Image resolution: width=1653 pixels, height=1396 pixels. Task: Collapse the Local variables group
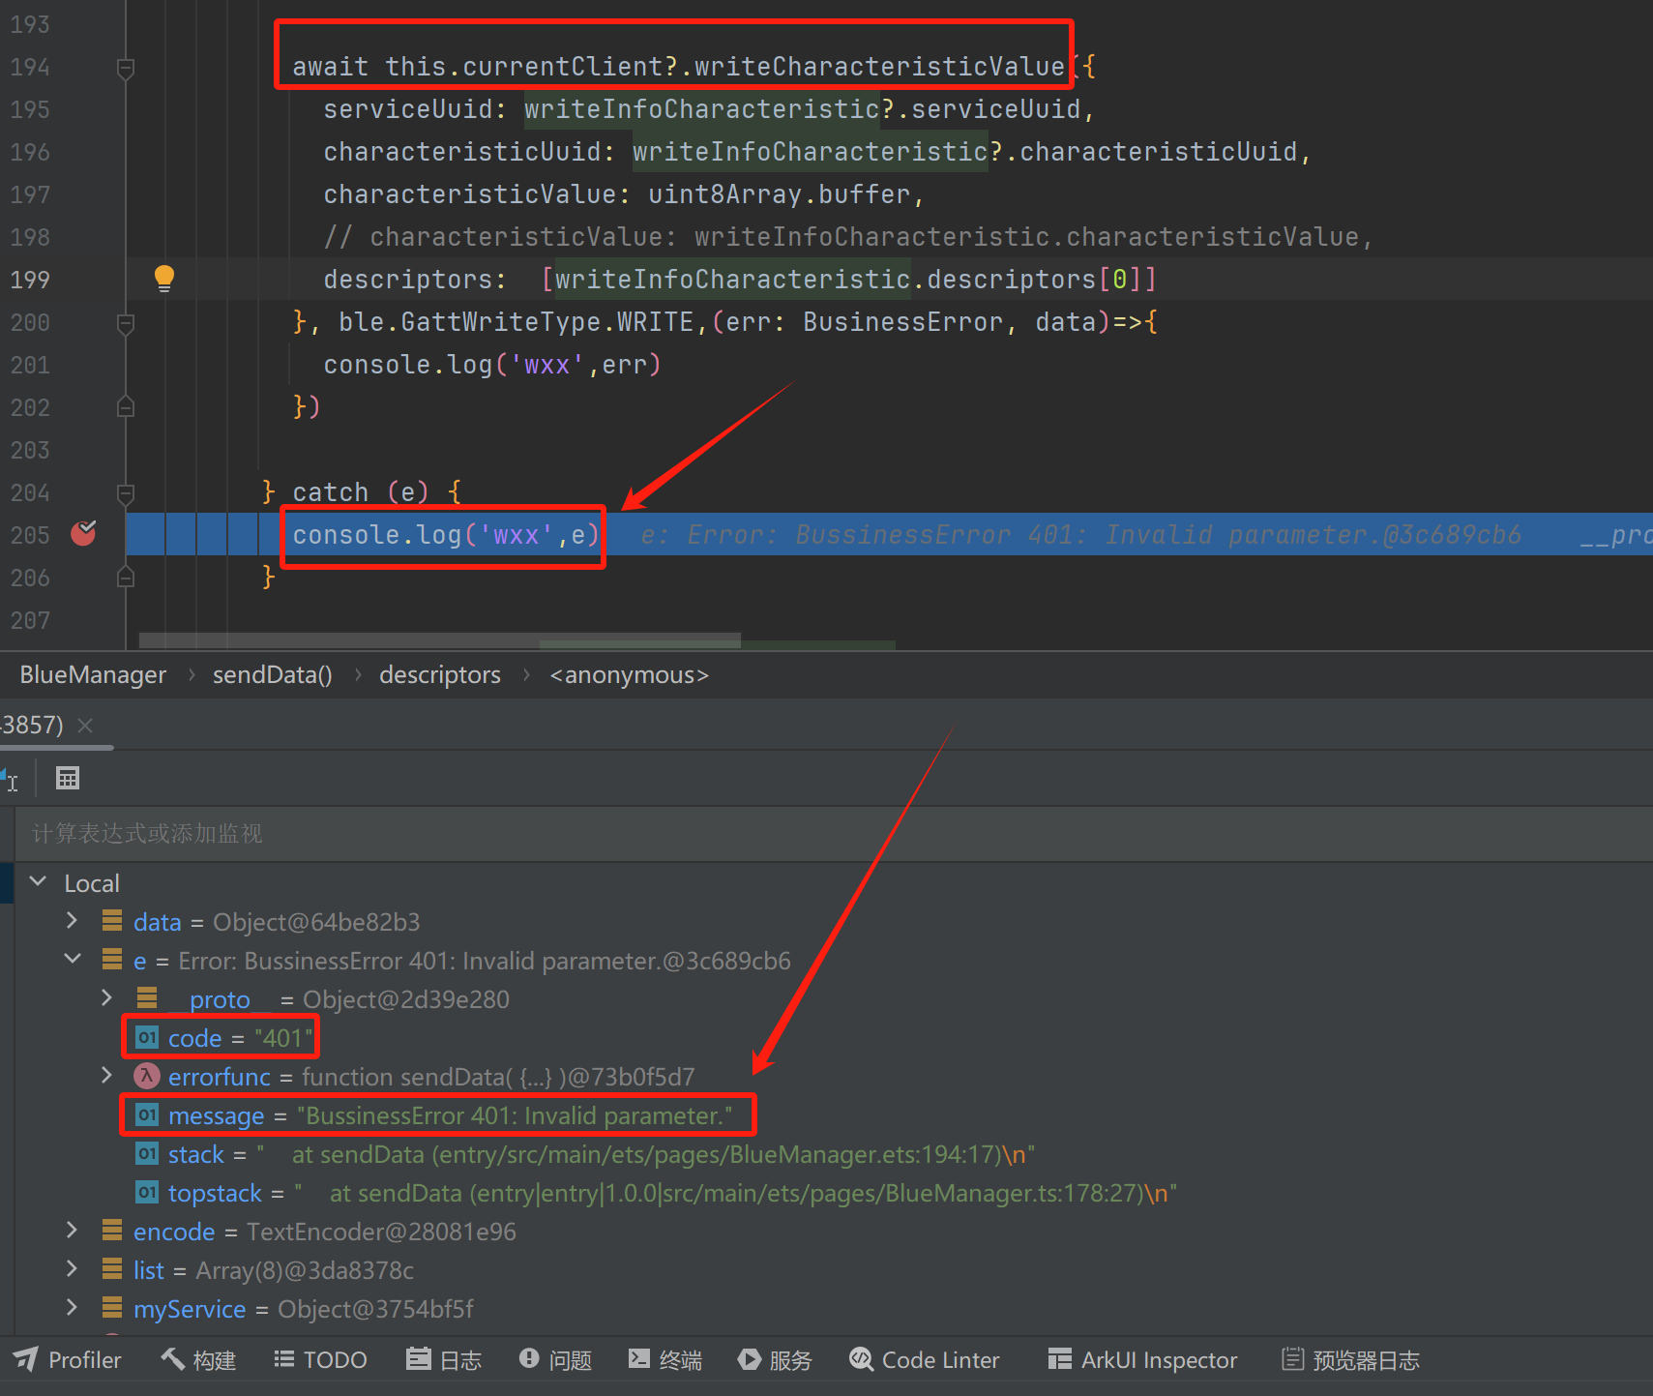point(39,881)
